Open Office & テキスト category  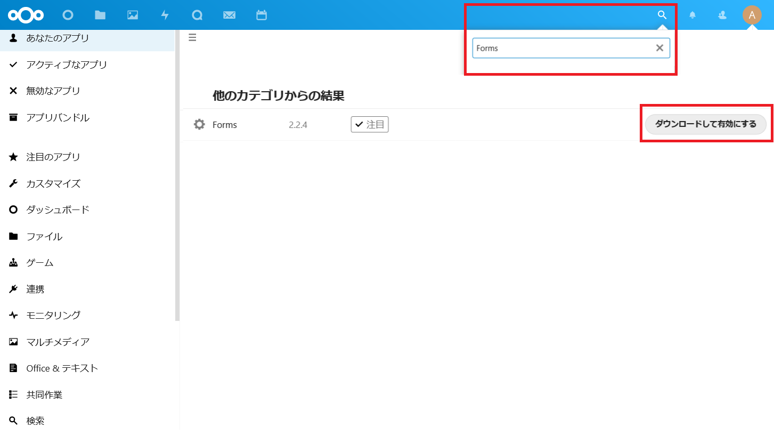[87, 368]
